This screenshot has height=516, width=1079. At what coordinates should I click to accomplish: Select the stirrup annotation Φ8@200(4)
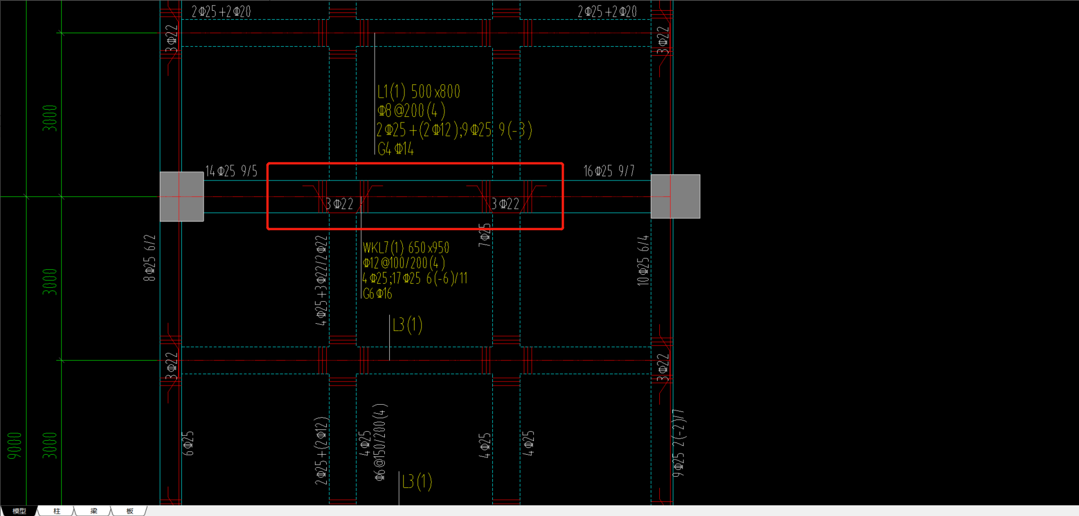pyautogui.click(x=411, y=111)
